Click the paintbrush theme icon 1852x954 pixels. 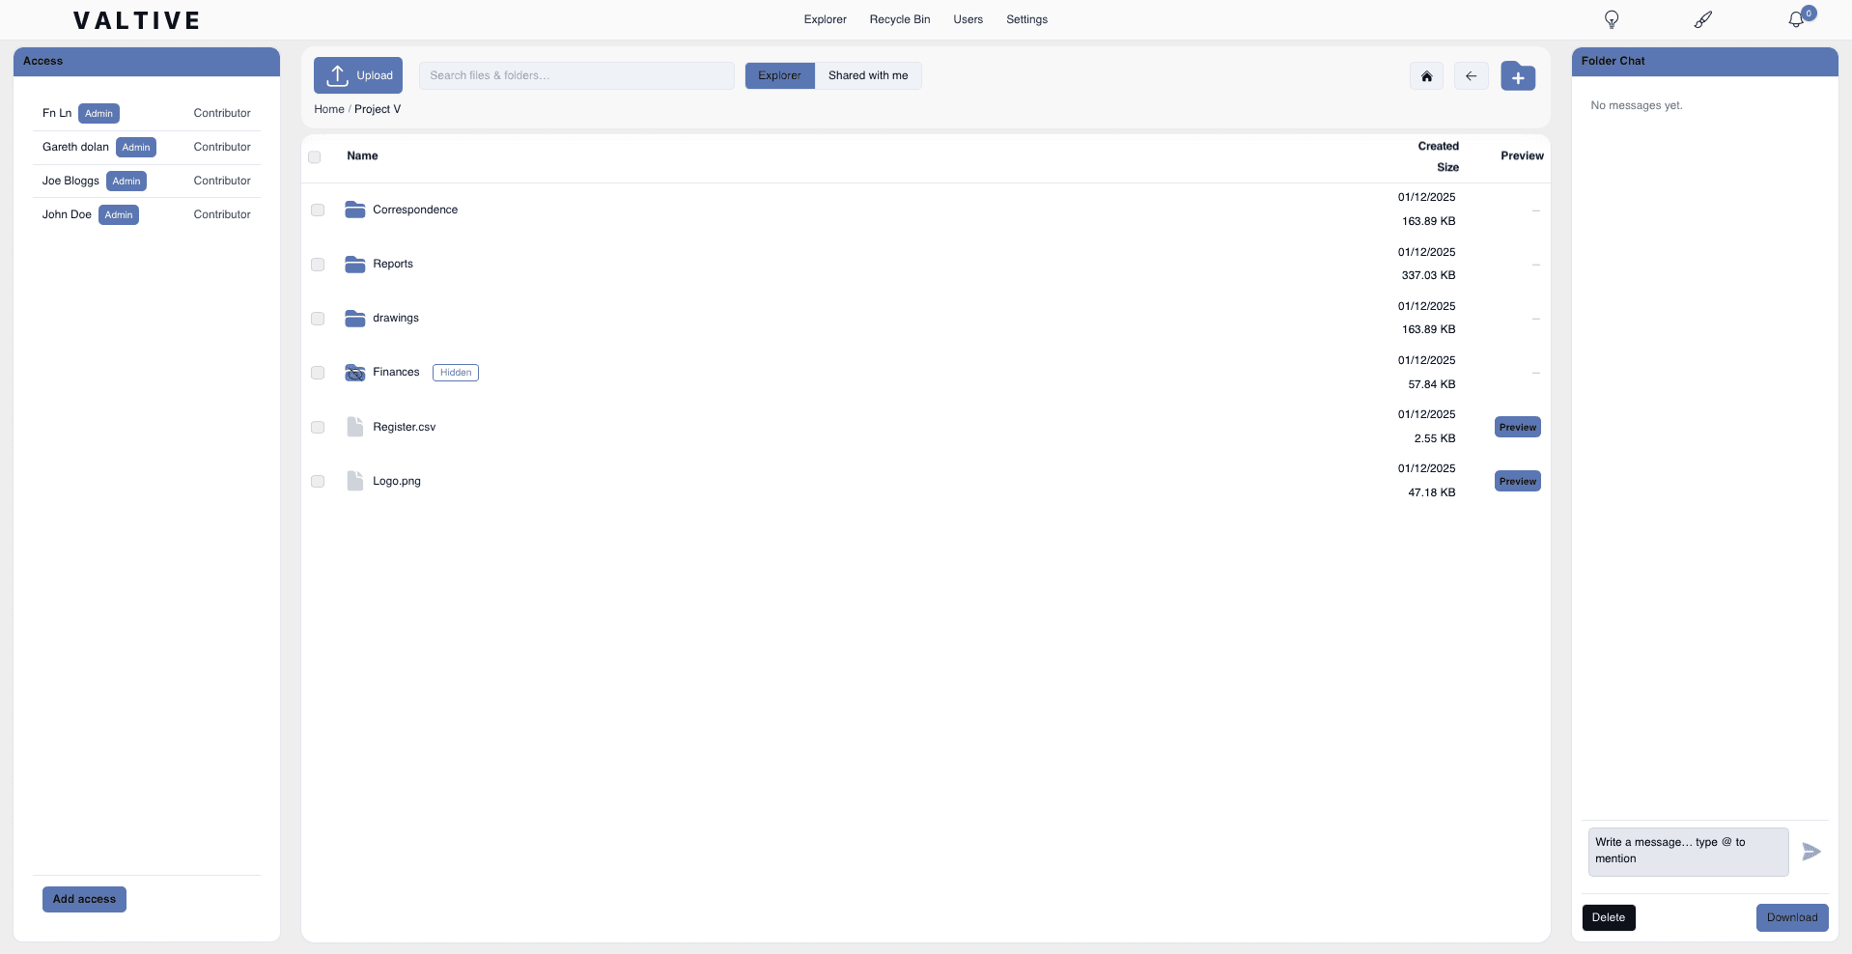1703,19
